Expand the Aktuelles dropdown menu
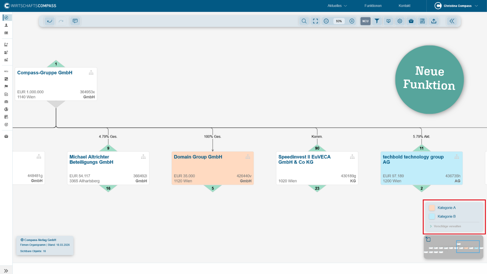Image resolution: width=487 pixels, height=274 pixels. (x=337, y=6)
